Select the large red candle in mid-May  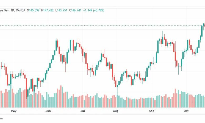pos(26,87)
